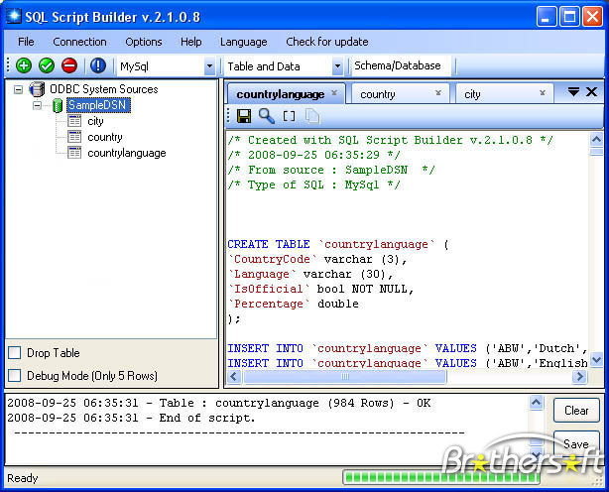Collapse the ODBC System Sources node
This screenshot has height=492, width=609.
click(x=18, y=89)
